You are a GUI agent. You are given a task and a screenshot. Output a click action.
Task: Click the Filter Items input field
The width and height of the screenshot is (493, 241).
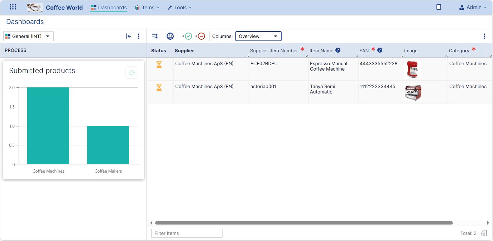pos(187,233)
